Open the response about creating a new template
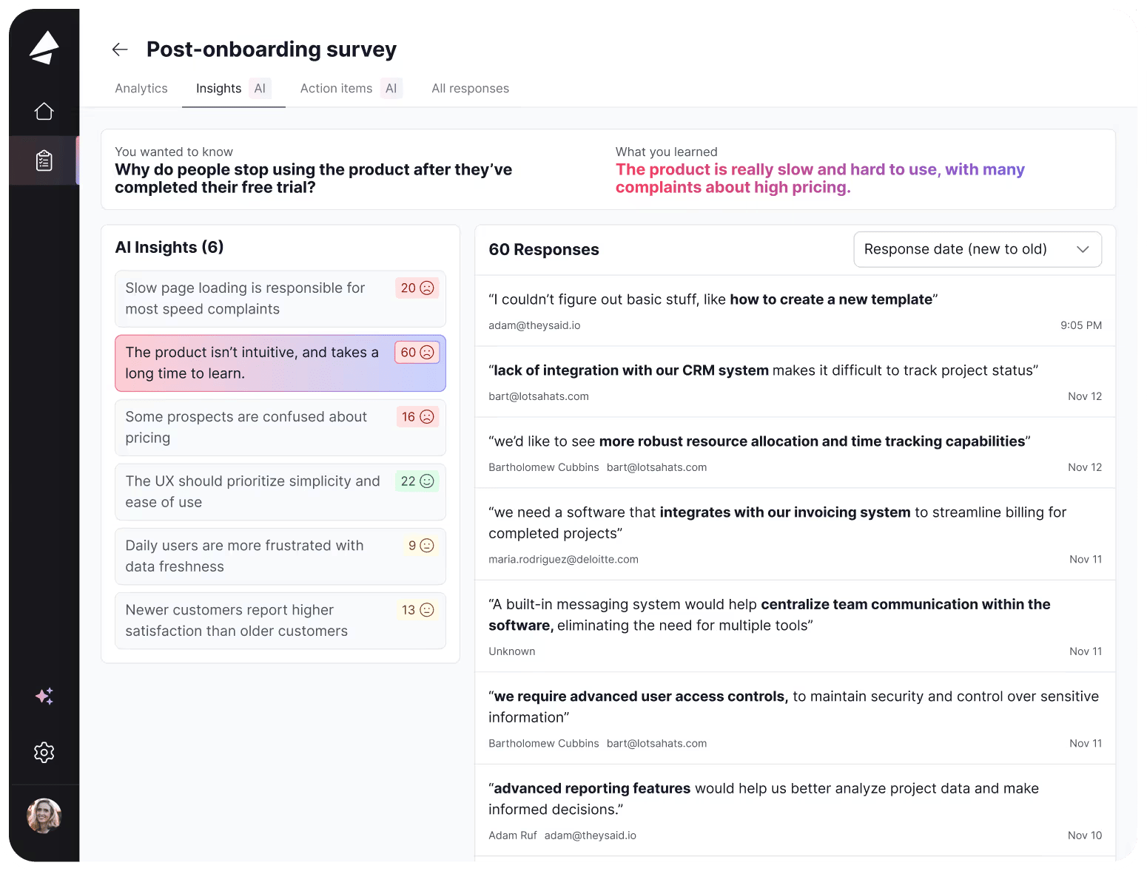1147x871 pixels. 795,311
